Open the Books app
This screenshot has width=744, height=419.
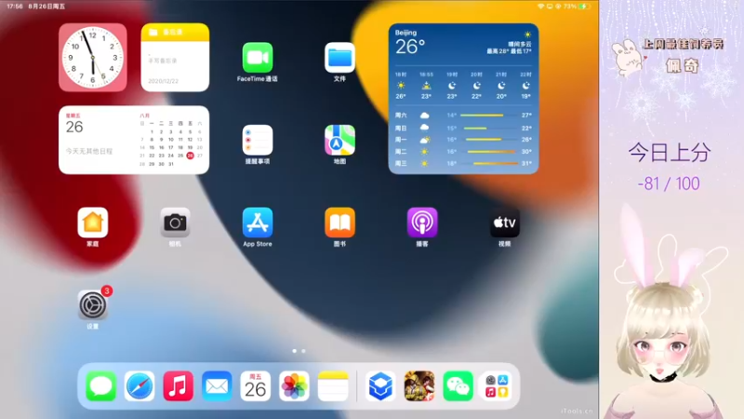pos(339,223)
